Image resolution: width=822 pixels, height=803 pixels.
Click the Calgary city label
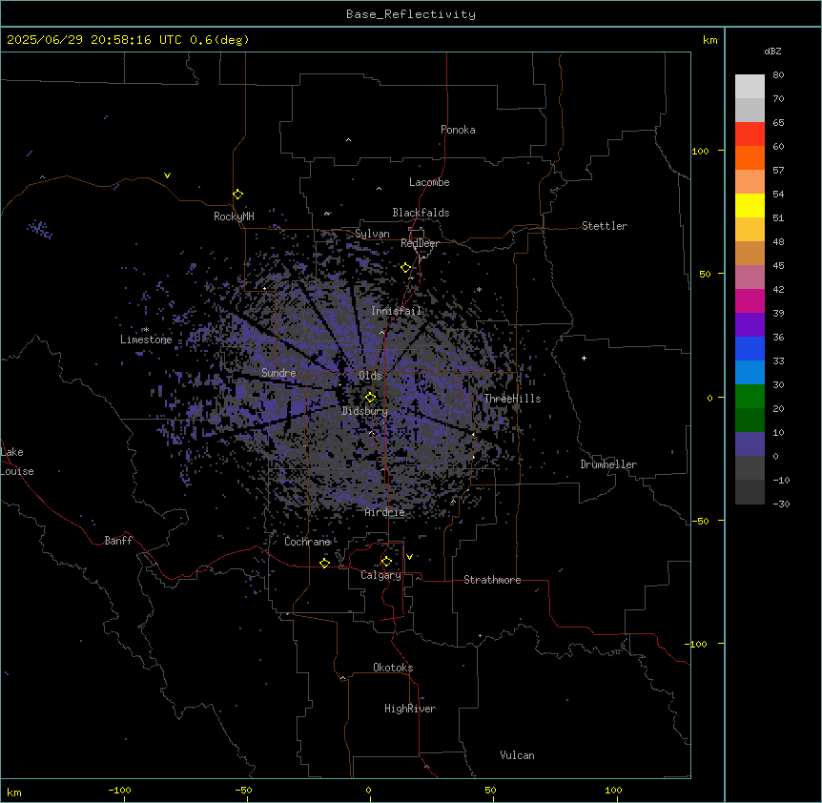click(x=380, y=575)
